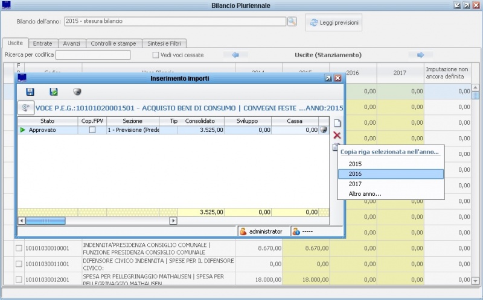The image size is (483, 300).
Task: Click the magnifier search icon next to year field
Action: 292,22
